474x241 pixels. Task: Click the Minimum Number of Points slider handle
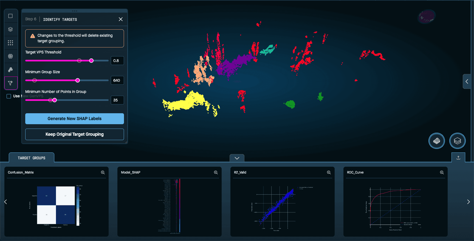55,100
